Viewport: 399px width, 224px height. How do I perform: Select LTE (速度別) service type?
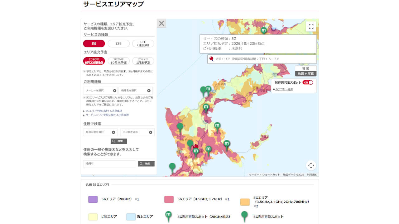point(143,44)
